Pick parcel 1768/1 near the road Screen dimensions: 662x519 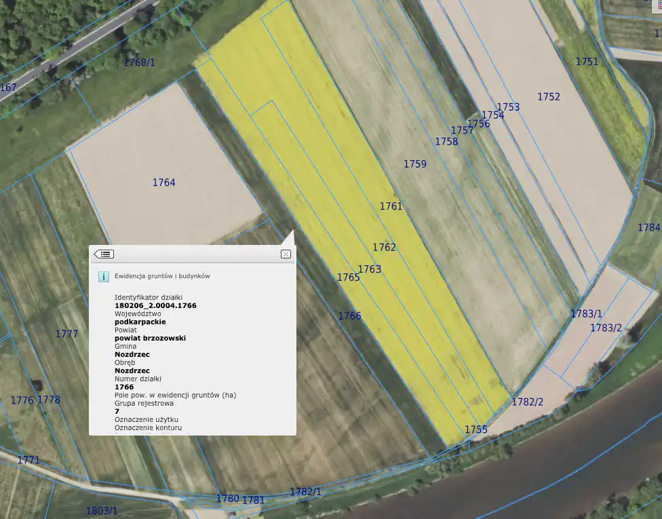pos(139,62)
